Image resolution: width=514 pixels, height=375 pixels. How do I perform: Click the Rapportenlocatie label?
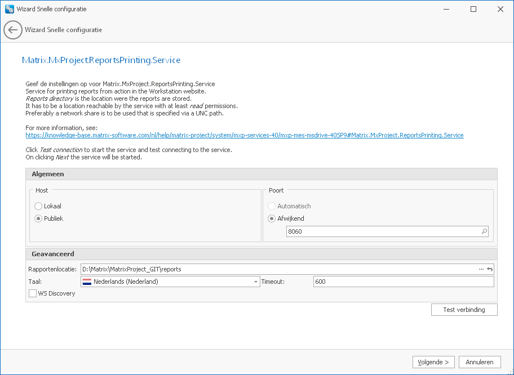pyautogui.click(x=52, y=269)
